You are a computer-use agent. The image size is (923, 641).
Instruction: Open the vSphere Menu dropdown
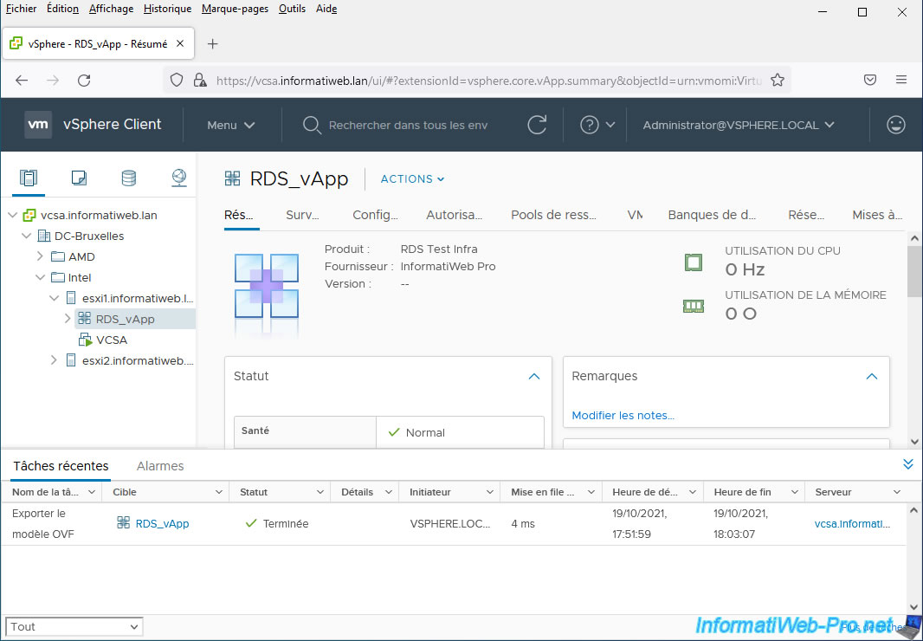pyautogui.click(x=230, y=125)
